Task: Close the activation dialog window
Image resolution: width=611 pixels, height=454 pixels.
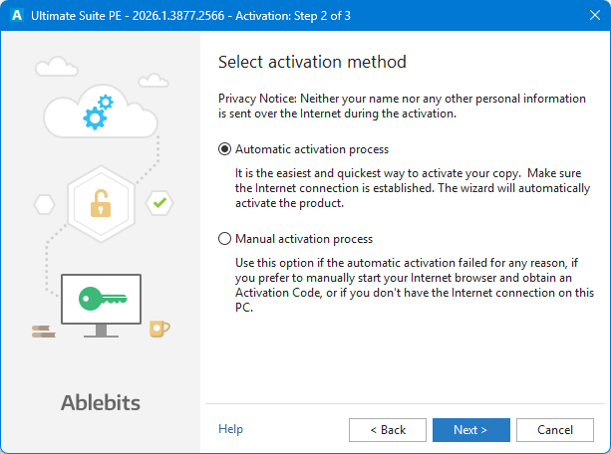Action: pyautogui.click(x=595, y=15)
